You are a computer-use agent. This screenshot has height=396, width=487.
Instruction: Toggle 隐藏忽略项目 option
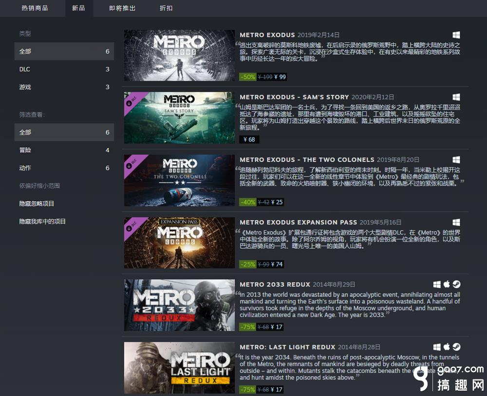pyautogui.click(x=37, y=204)
